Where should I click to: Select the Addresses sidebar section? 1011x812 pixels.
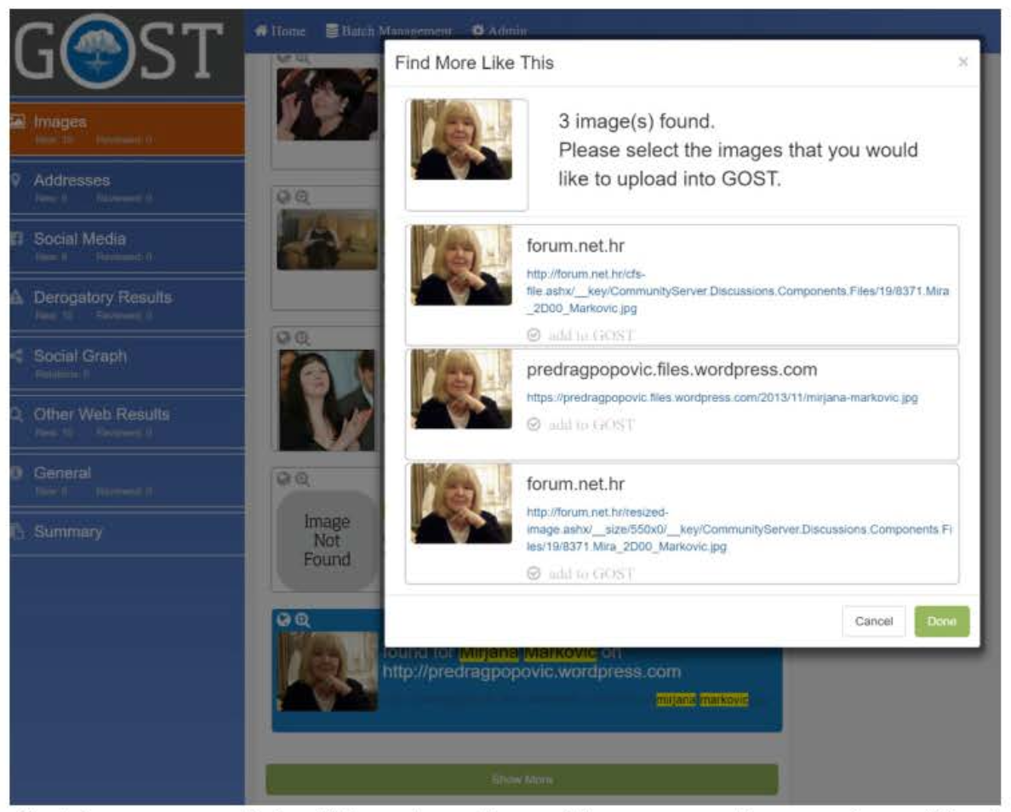[127, 187]
